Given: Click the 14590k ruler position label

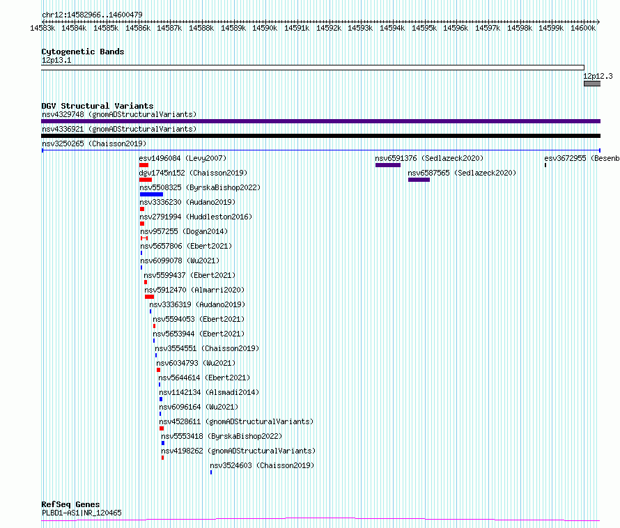Looking at the screenshot, I should (x=265, y=28).
